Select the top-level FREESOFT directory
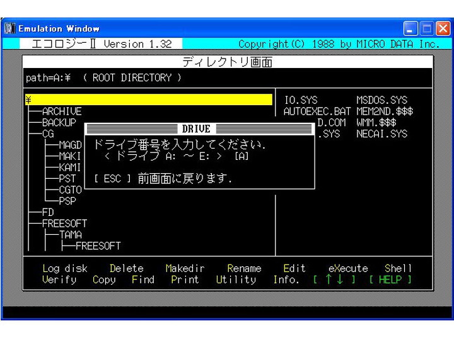The width and height of the screenshot is (454, 340). click(64, 224)
